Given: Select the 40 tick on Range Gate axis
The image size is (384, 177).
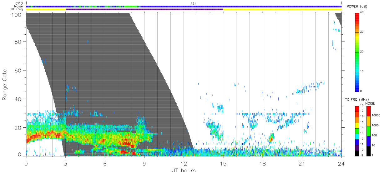Looking at the screenshot, I should [18, 99].
